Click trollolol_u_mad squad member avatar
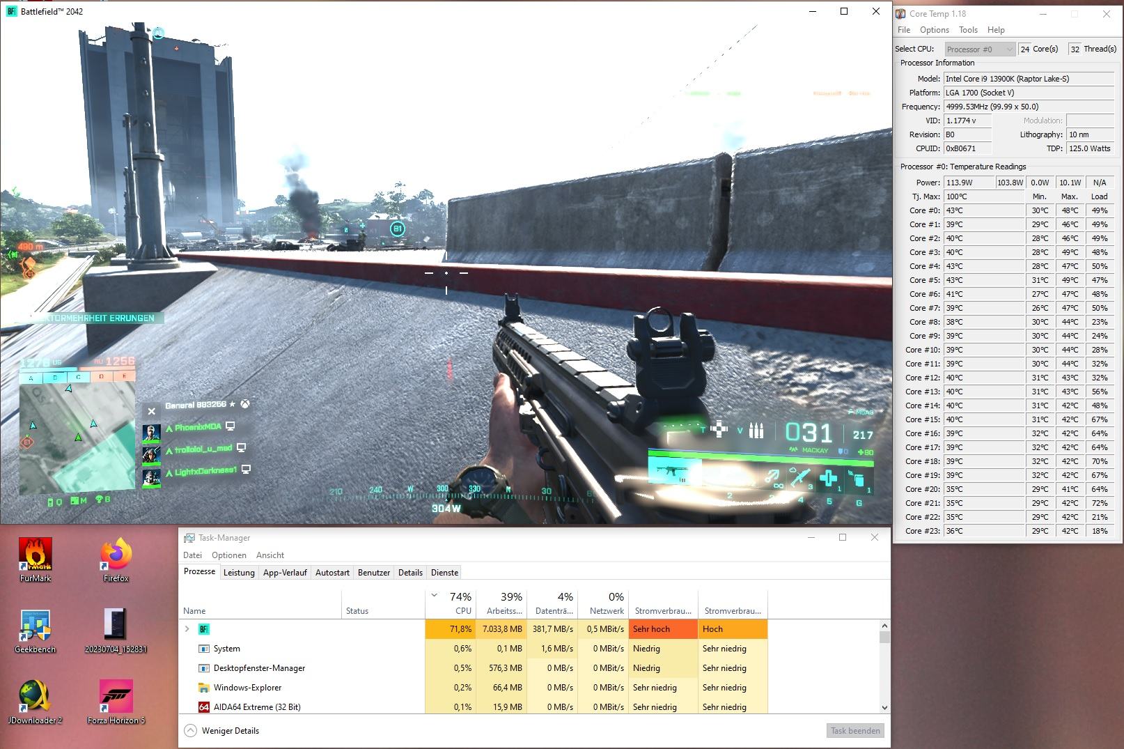Viewport: 1124px width, 749px height. point(151,455)
